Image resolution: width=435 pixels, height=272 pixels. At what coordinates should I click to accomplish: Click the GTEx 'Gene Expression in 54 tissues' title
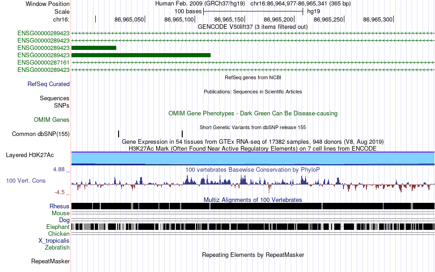pyautogui.click(x=253, y=142)
